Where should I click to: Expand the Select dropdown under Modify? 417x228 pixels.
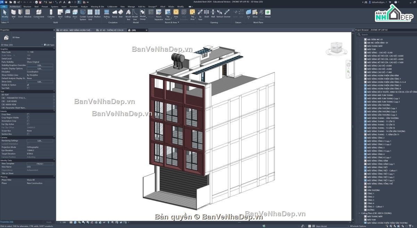[5, 23]
